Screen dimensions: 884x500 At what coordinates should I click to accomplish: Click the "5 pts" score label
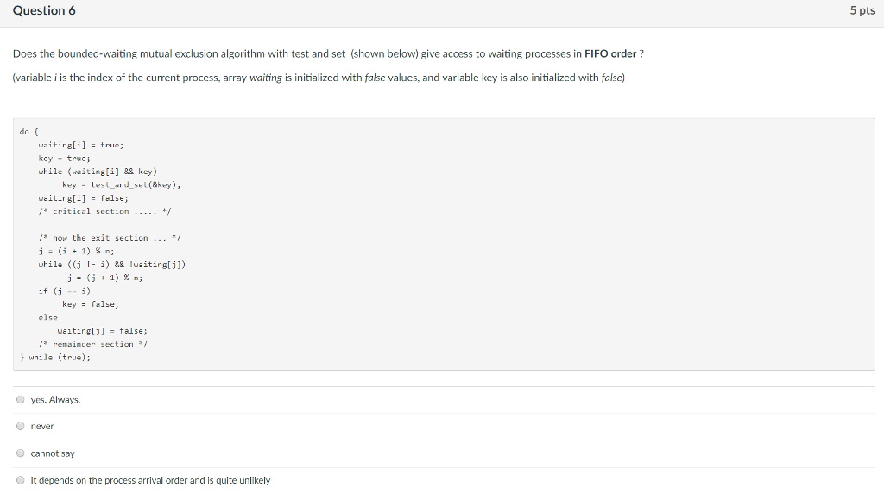(862, 10)
